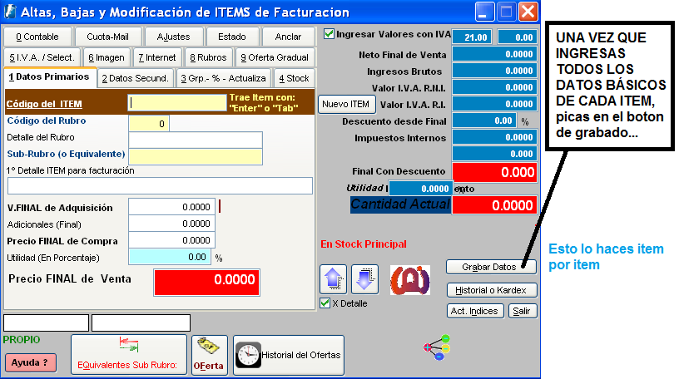This screenshot has width=679, height=379.
Task: Click the Ingresos Brutos field
Action: point(494,71)
